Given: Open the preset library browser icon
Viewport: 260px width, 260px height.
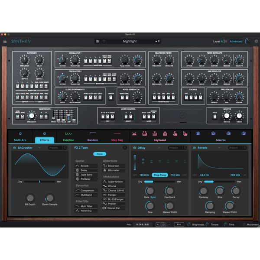Looking at the screenshot, I should coord(97,41).
